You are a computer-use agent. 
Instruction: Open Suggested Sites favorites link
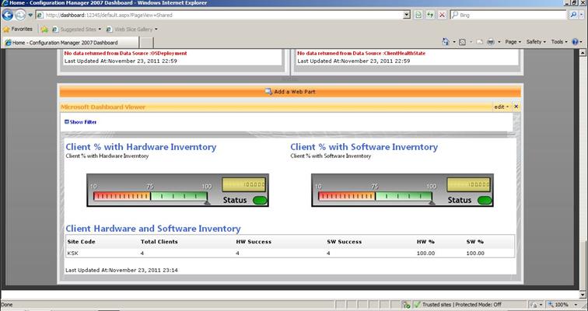click(76, 30)
